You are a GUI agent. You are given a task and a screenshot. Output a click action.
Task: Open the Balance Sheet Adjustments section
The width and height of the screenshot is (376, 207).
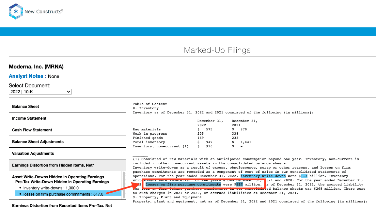67,142
